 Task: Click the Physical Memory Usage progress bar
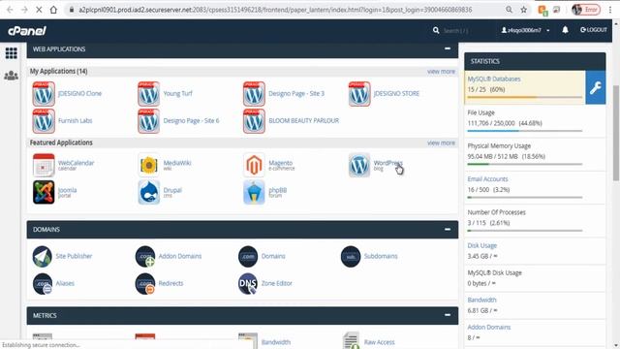[525, 164]
